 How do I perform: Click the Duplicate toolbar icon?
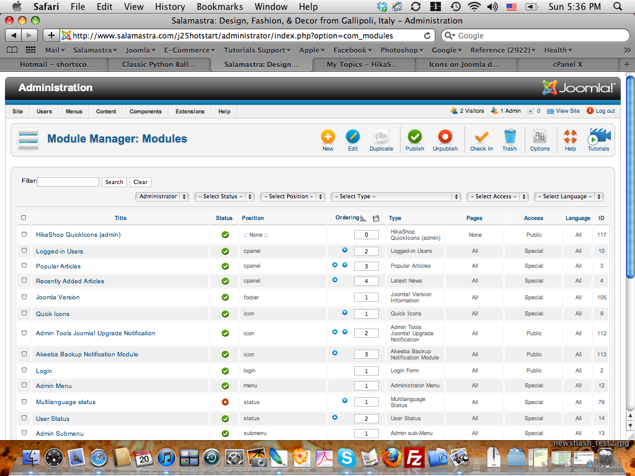click(x=381, y=137)
